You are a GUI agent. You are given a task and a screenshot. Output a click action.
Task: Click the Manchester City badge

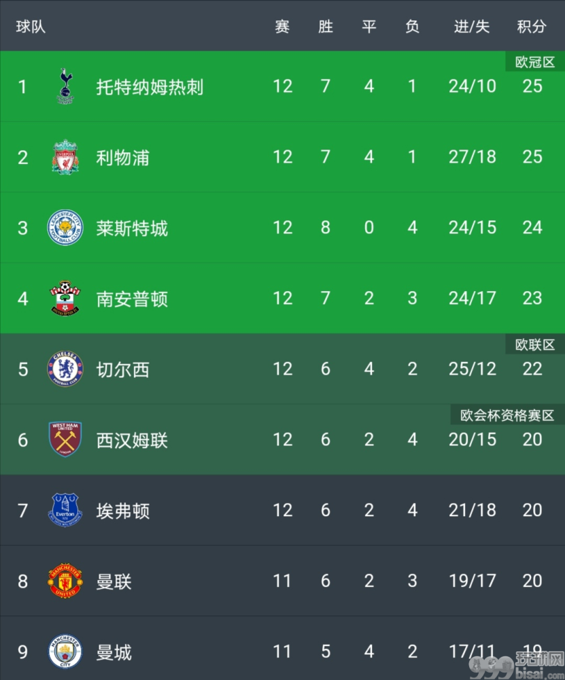point(65,651)
